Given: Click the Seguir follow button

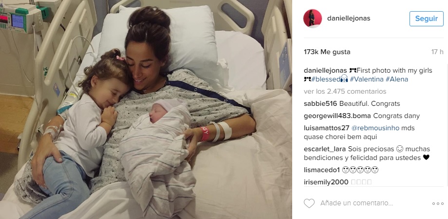Looking at the screenshot, I should click(426, 19).
